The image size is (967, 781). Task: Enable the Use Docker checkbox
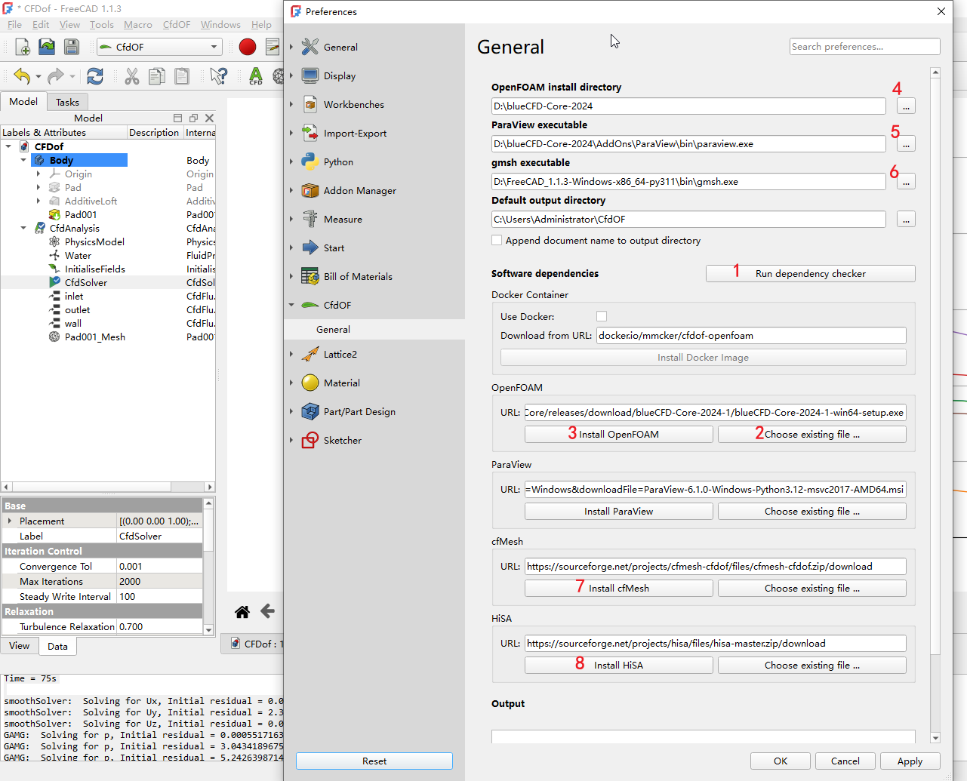tap(602, 316)
